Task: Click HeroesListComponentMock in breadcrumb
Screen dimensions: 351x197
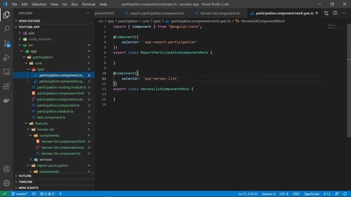Action: point(263,21)
